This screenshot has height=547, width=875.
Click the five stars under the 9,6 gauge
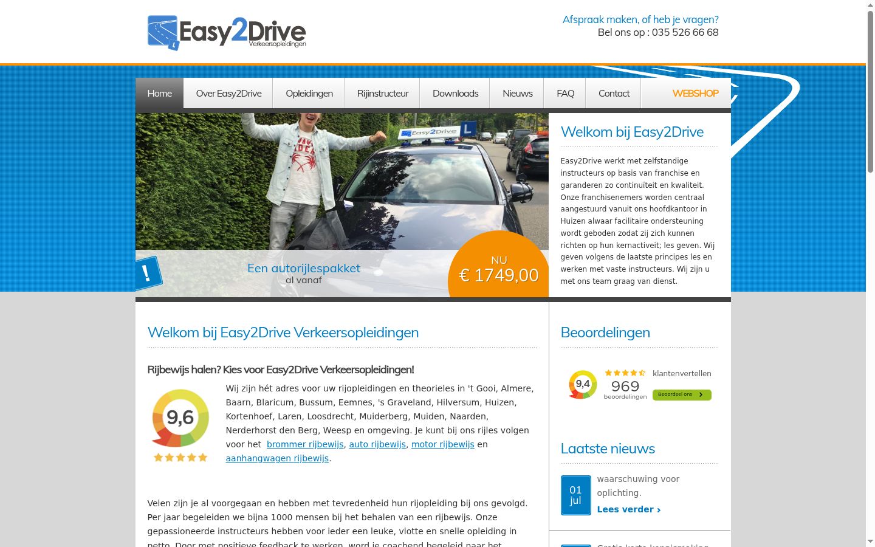[x=180, y=457]
